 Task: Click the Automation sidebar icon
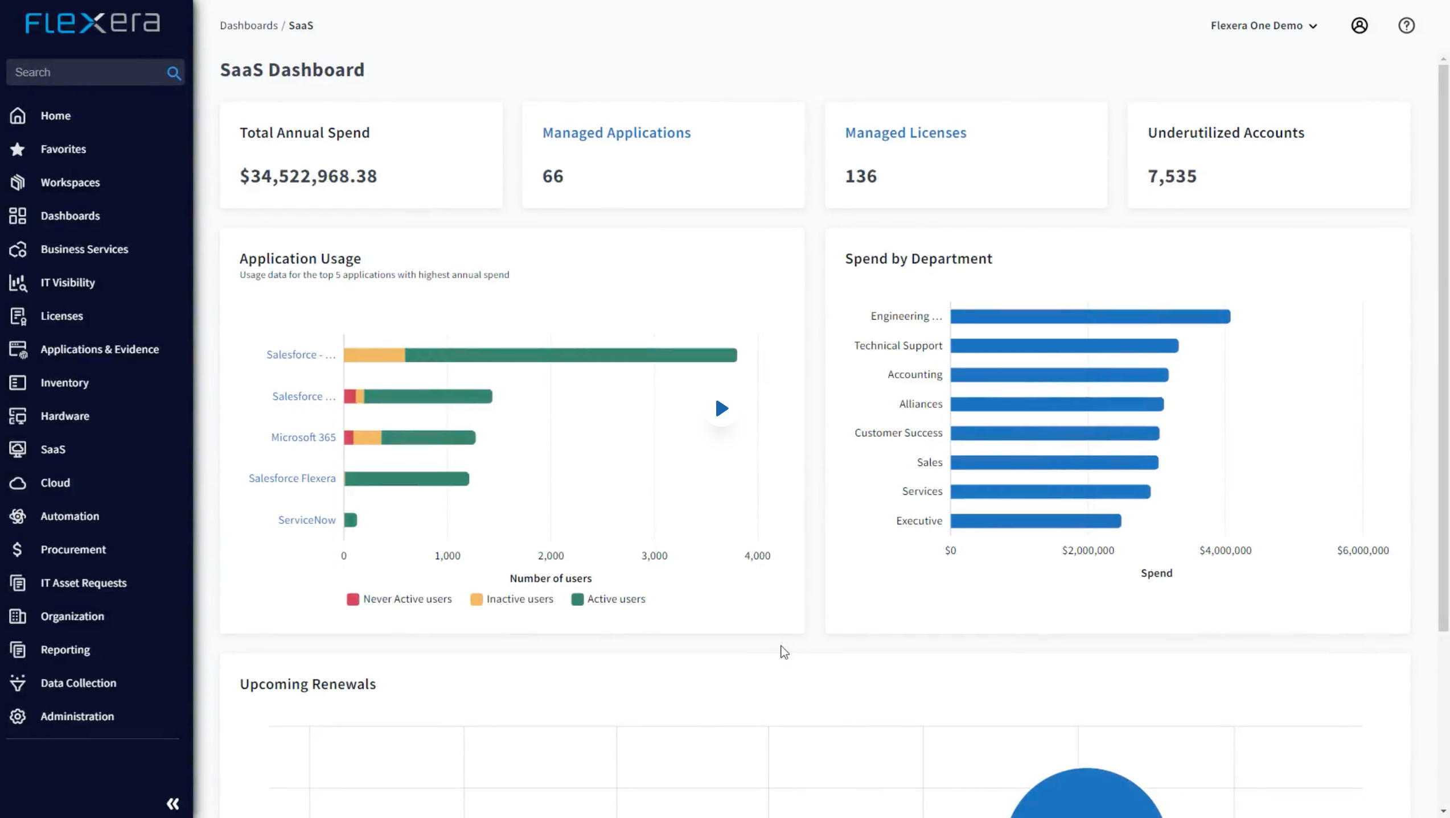(18, 516)
